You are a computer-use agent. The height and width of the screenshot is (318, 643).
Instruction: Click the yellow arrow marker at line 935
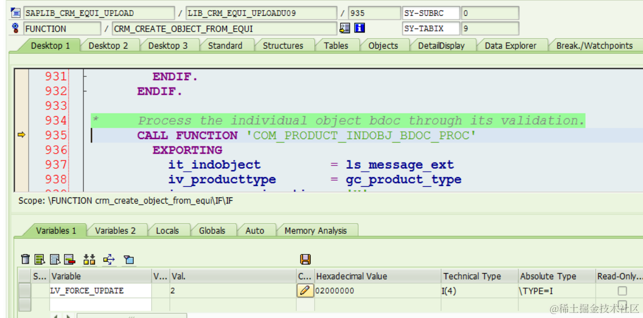point(21,135)
